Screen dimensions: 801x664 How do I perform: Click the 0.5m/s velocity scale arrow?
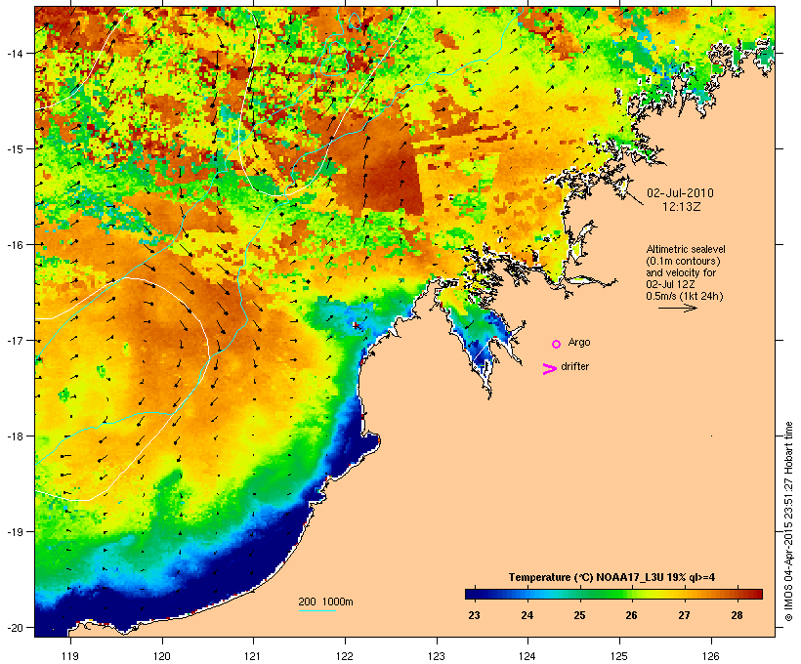pos(677,308)
